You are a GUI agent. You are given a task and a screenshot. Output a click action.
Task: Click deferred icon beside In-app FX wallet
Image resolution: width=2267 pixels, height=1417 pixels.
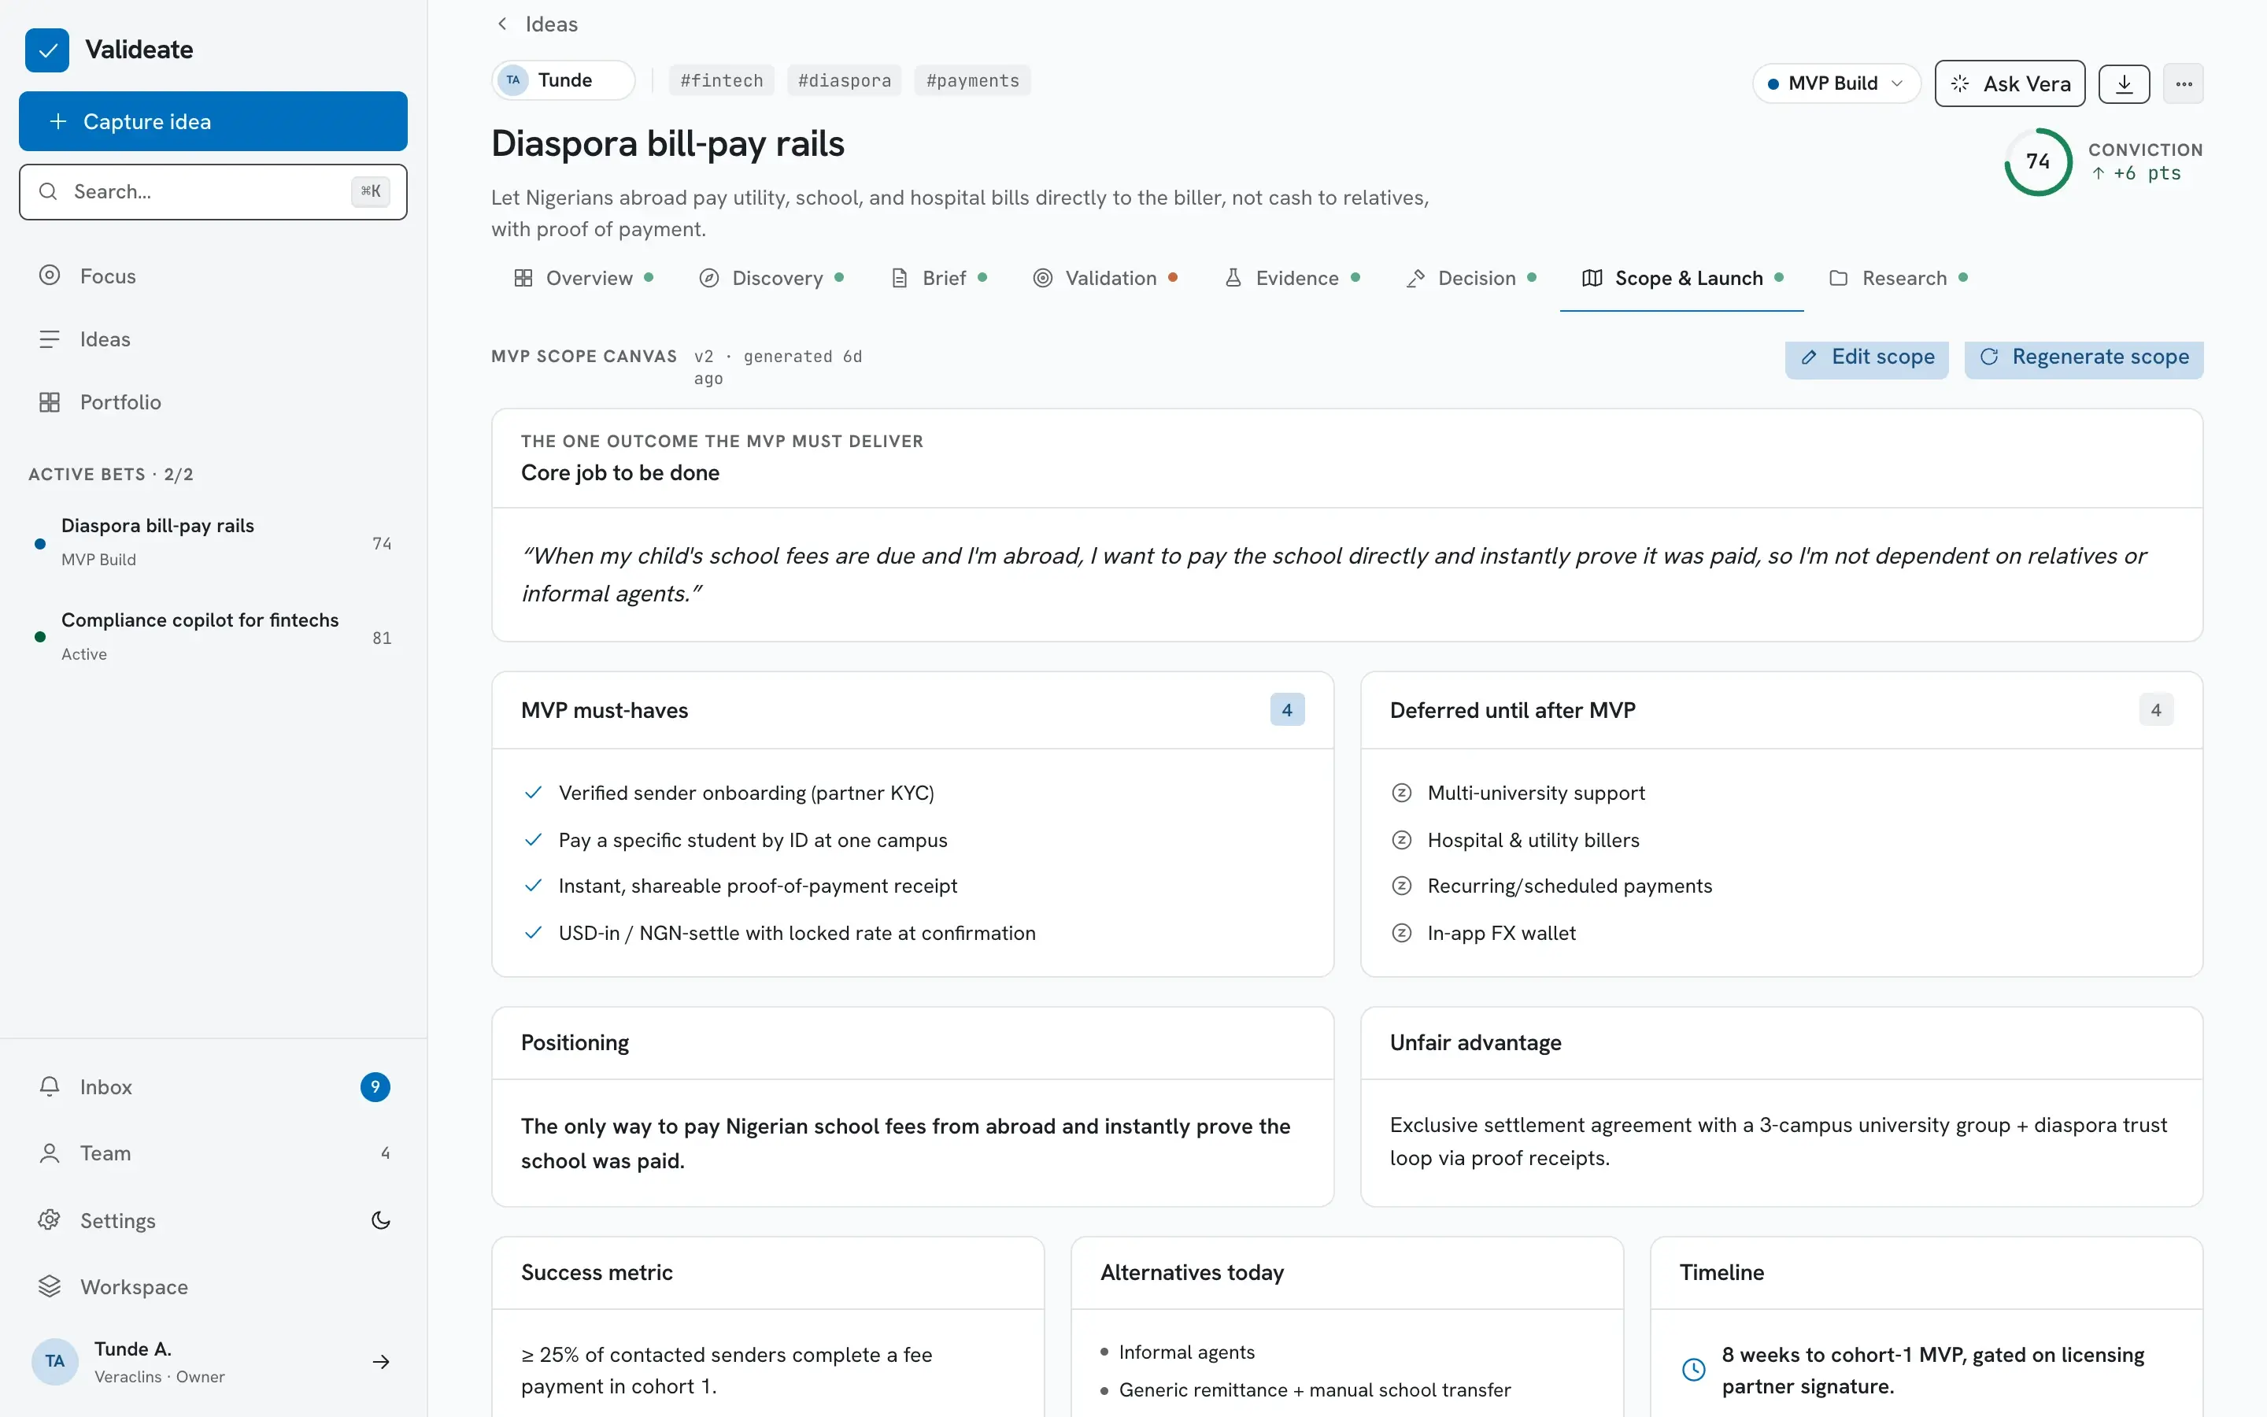[1401, 934]
